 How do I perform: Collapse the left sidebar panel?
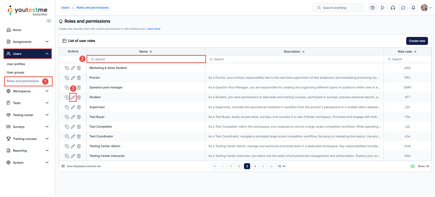click(x=49, y=21)
